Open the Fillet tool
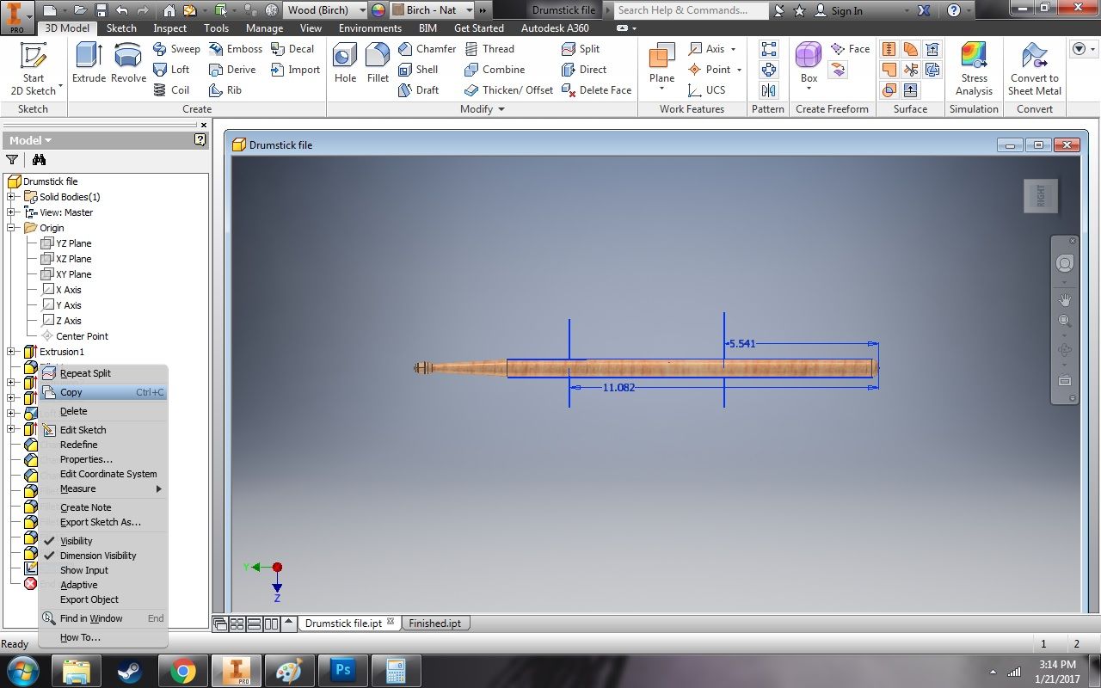 pos(378,64)
